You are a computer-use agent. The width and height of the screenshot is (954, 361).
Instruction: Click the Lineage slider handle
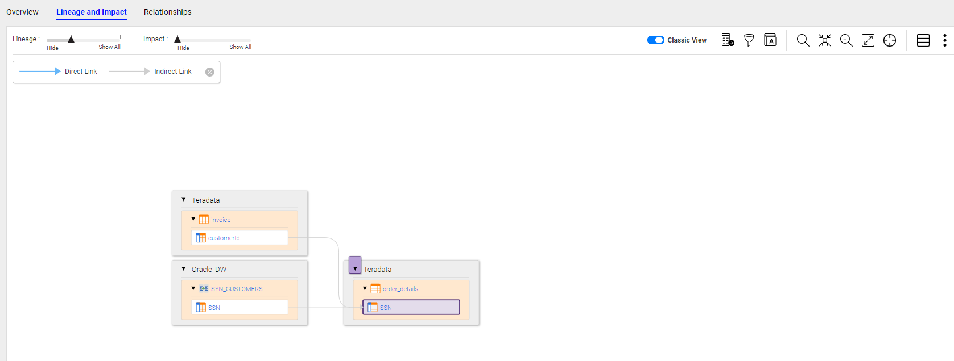tap(71, 40)
